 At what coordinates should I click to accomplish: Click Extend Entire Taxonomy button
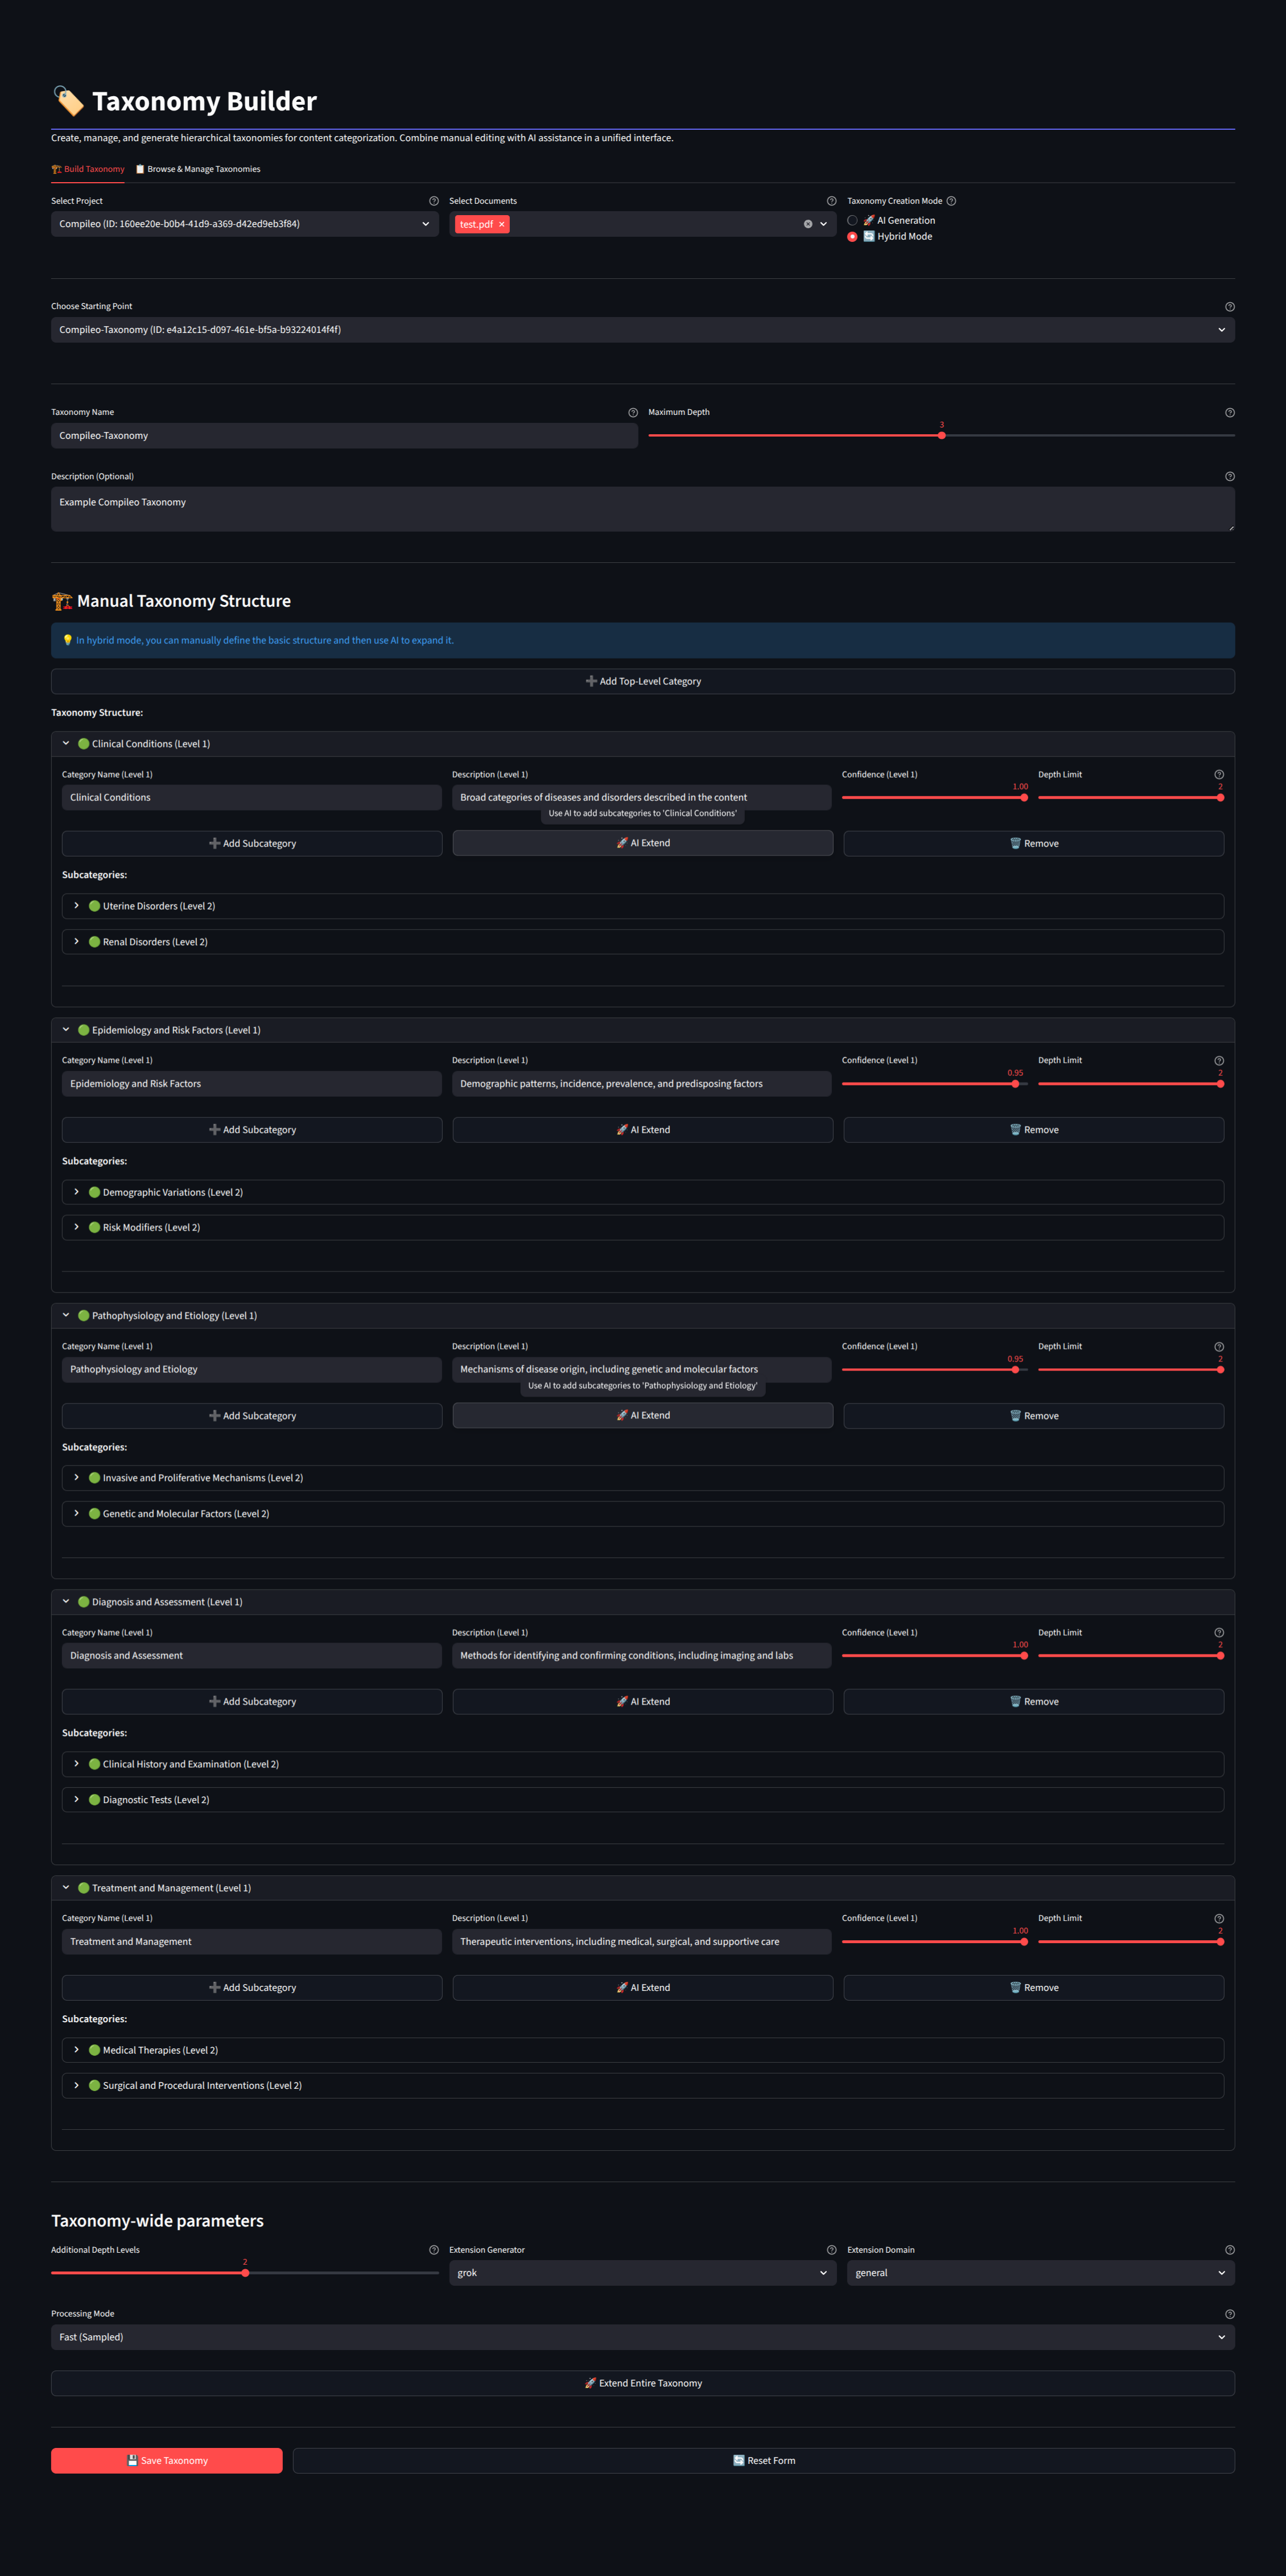pyautogui.click(x=642, y=2383)
